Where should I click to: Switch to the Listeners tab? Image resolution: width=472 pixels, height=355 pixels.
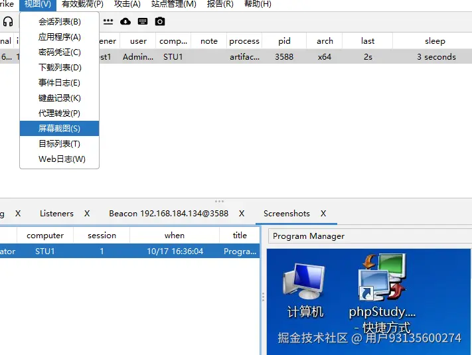56,214
